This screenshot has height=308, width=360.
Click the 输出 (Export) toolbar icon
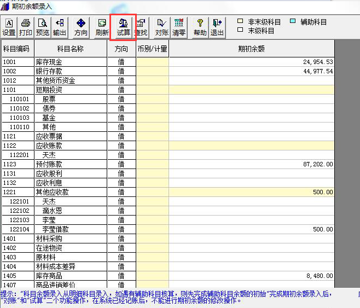click(59, 27)
